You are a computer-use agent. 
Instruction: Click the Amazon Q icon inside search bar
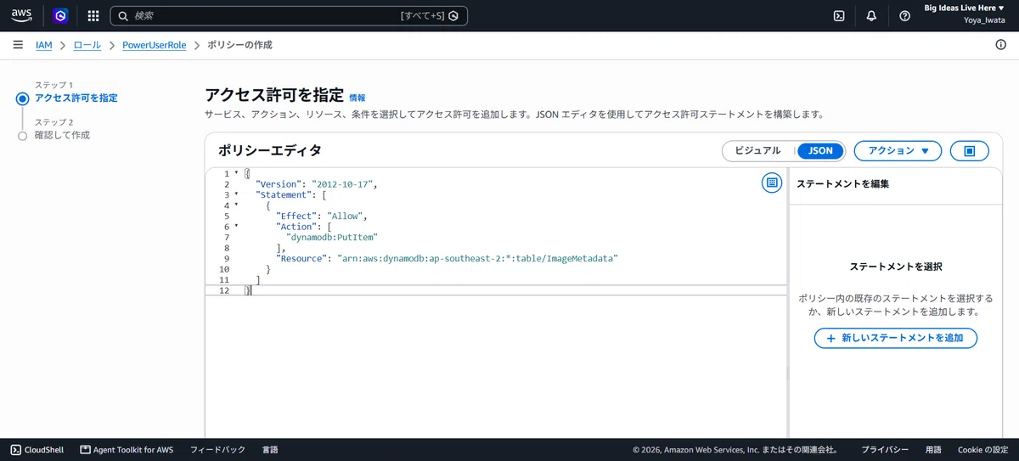tap(453, 15)
